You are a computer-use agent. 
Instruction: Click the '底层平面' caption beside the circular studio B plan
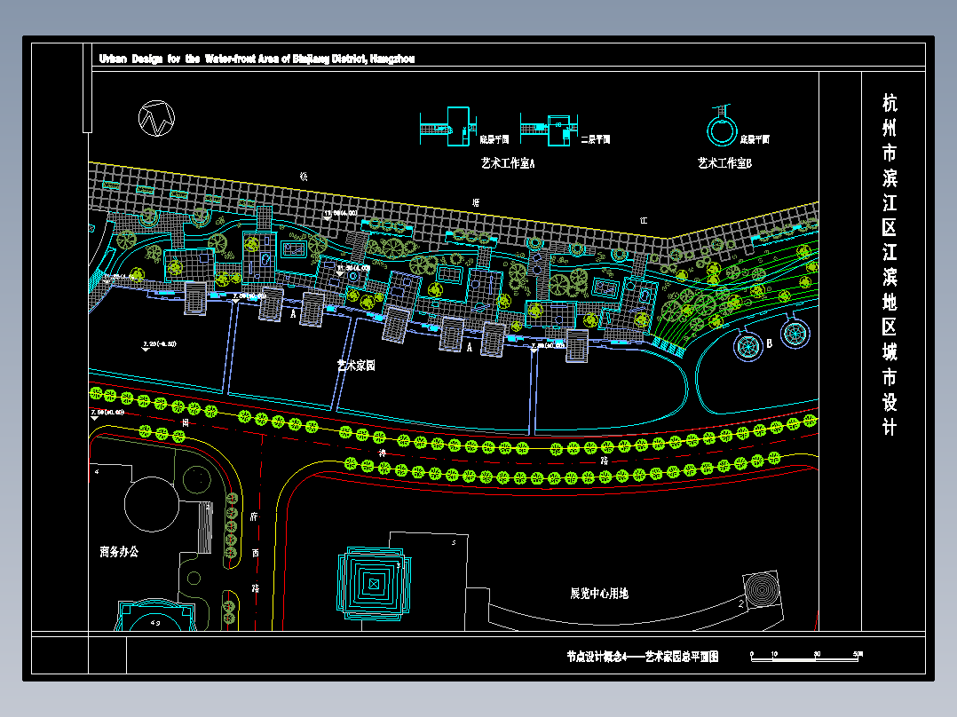[x=755, y=139]
